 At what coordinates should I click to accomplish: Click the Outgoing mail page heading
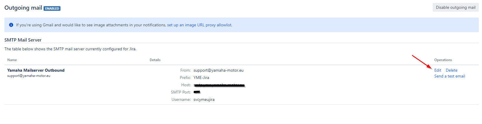(23, 8)
